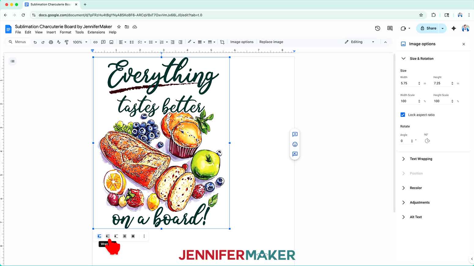Open Editing mode dropdown
This screenshot has width=474, height=266.
[x=360, y=42]
